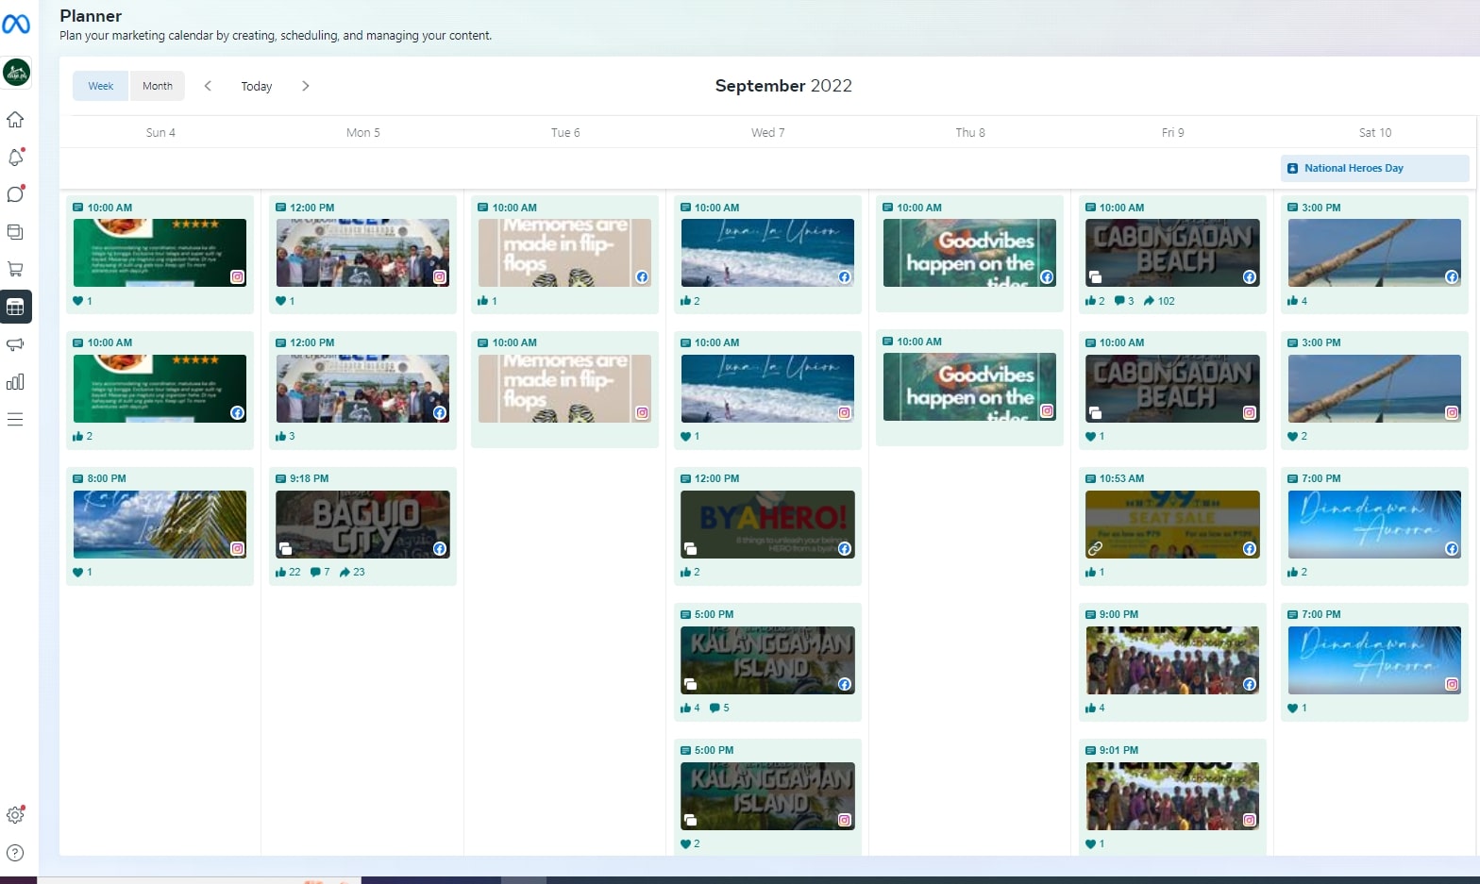This screenshot has height=884, width=1480.
Task: Go to the previous week arrow
Action: coord(208,86)
